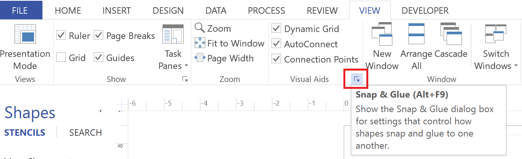This screenshot has height=159, width=522.
Task: Disable the Guides checkbox
Action: tap(99, 58)
